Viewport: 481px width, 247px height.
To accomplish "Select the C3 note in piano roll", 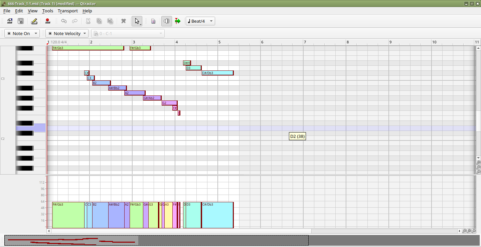I will pyautogui.click(x=91, y=78).
